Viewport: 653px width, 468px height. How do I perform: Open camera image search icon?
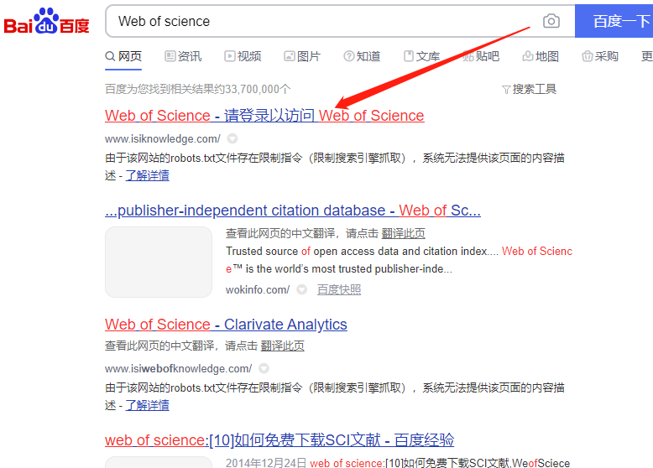tap(551, 21)
